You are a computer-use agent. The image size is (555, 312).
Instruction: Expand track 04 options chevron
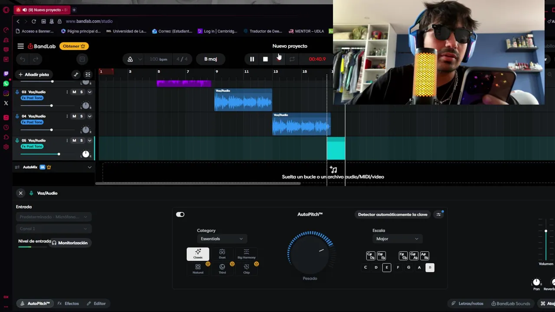click(89, 116)
